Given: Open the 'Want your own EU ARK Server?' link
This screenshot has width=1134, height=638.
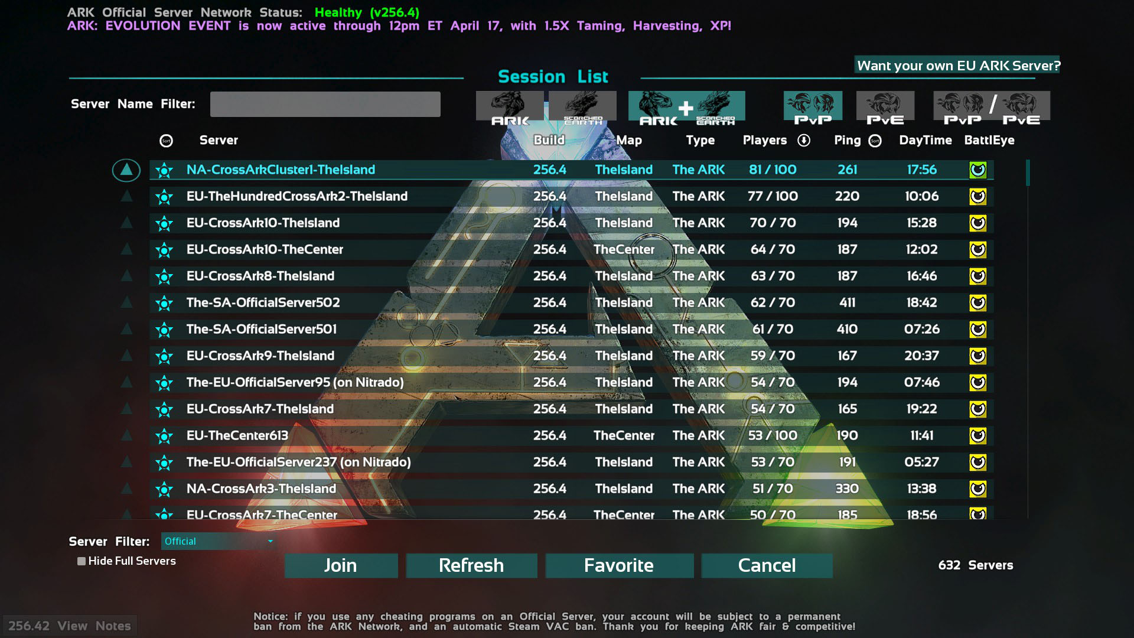Looking at the screenshot, I should (x=957, y=65).
